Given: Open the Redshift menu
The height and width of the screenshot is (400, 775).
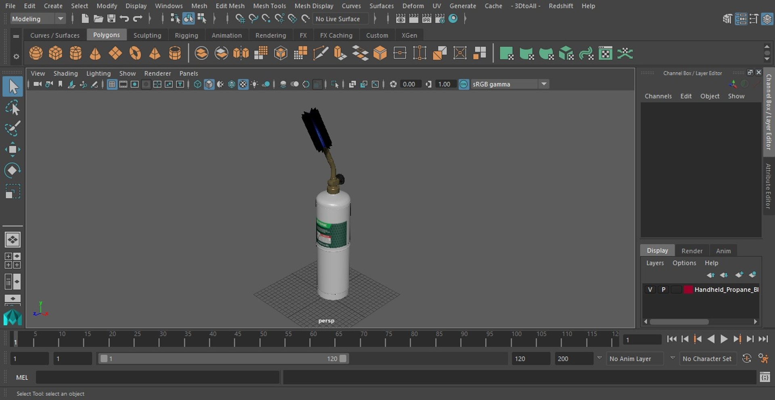Looking at the screenshot, I should click(561, 6).
